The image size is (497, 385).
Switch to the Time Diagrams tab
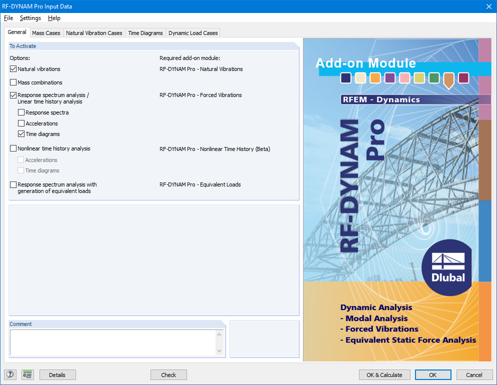click(145, 32)
